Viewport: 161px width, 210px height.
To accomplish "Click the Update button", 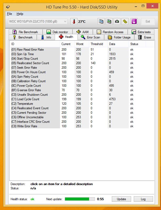I will click(121, 199).
